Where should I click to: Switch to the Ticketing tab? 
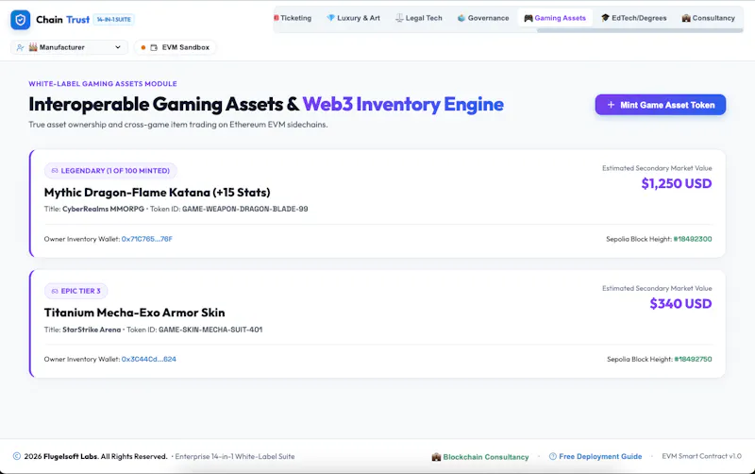click(x=293, y=18)
